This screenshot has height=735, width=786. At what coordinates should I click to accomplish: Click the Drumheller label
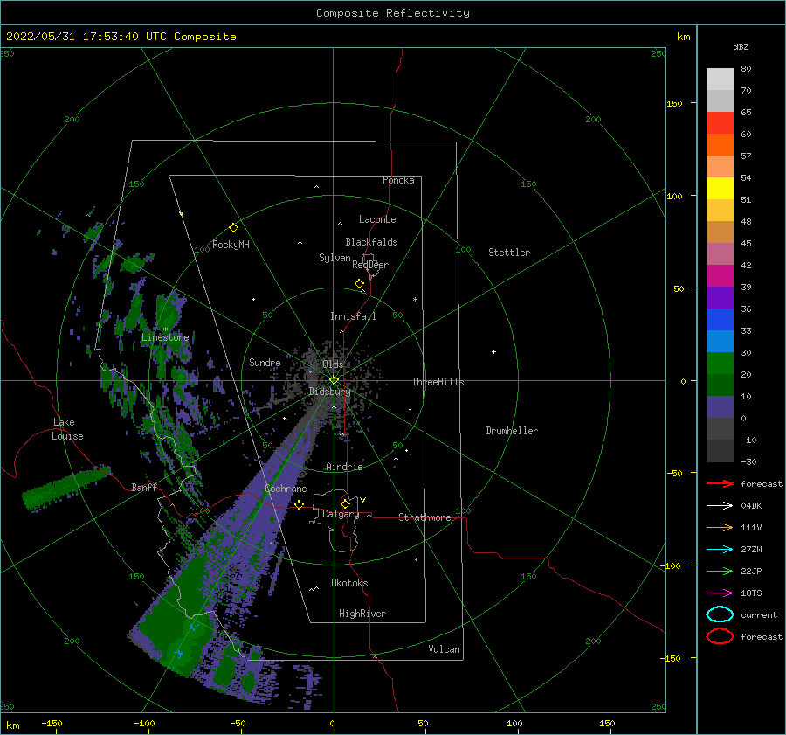(512, 431)
